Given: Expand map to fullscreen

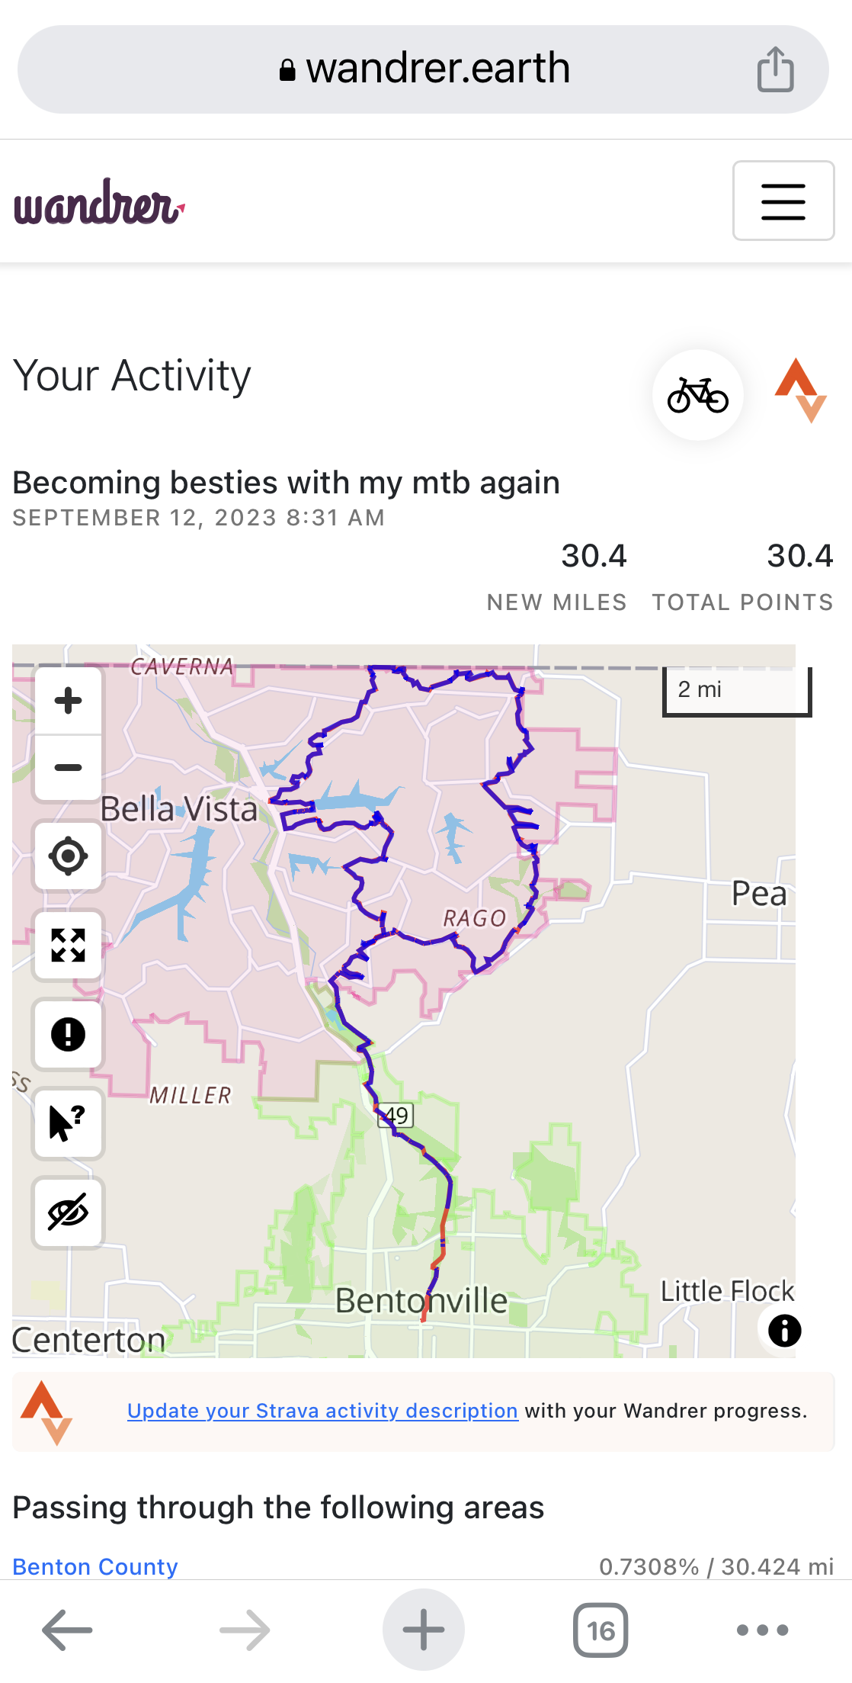Looking at the screenshot, I should tap(68, 946).
